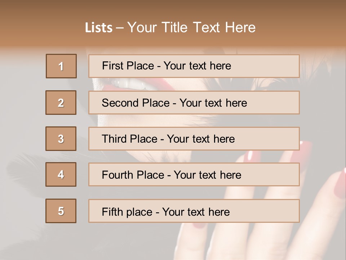The image size is (346, 260).
Task: Select 'Third Place - Your text here' bar
Action: (194, 139)
